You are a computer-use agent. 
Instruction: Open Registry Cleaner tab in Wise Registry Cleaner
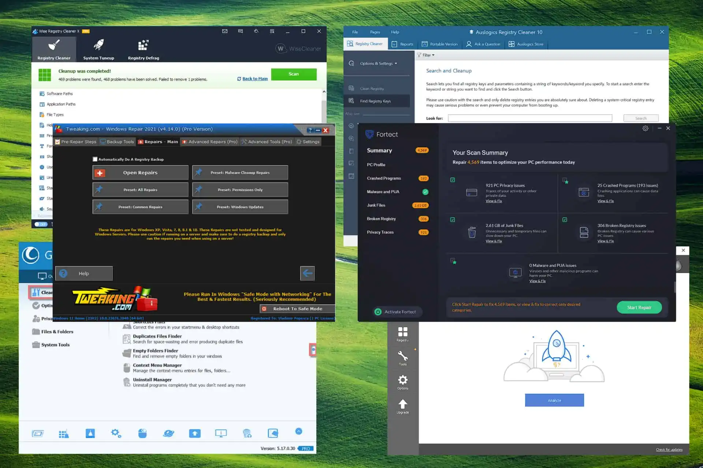(54, 49)
